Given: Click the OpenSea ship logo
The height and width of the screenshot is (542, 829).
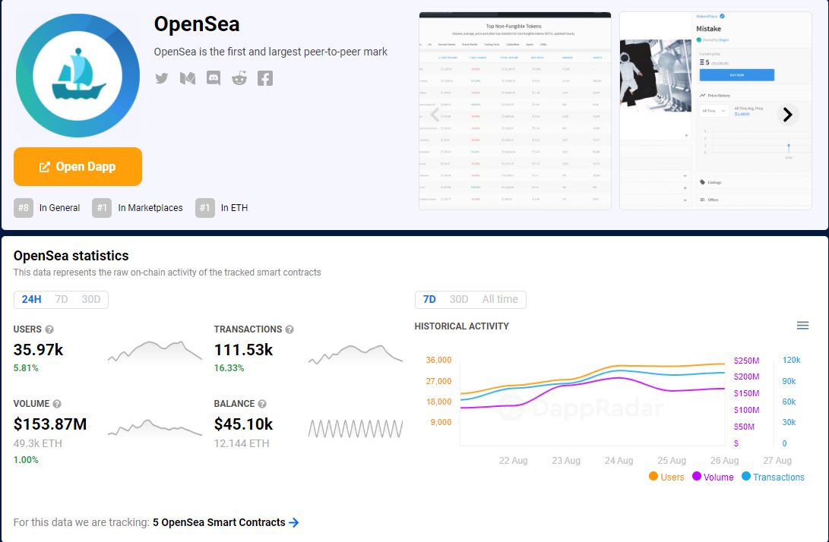Looking at the screenshot, I should [78, 76].
